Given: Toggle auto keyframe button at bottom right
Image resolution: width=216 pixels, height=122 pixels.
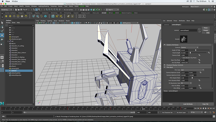Looking at the screenshot, I should 210,112.
